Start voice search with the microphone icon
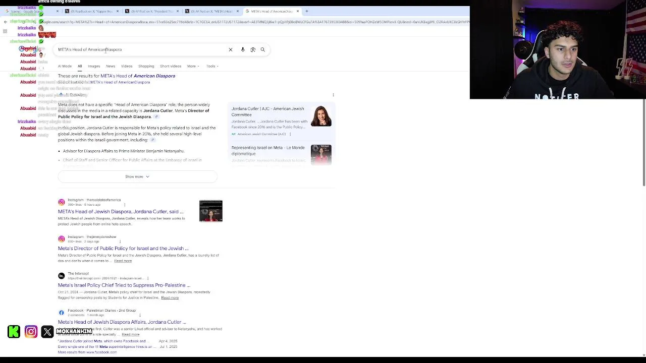 click(x=243, y=49)
